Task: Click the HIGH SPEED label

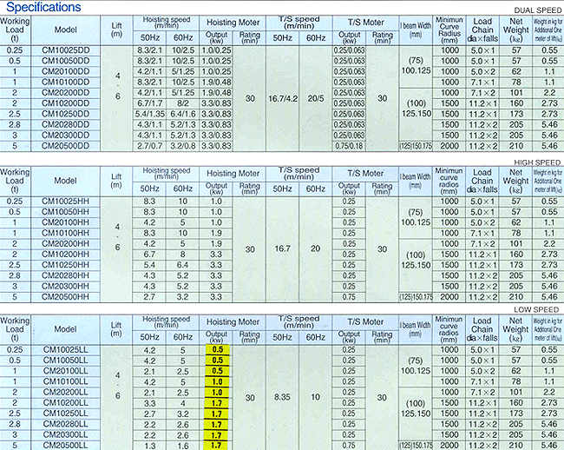Action: pyautogui.click(x=537, y=162)
